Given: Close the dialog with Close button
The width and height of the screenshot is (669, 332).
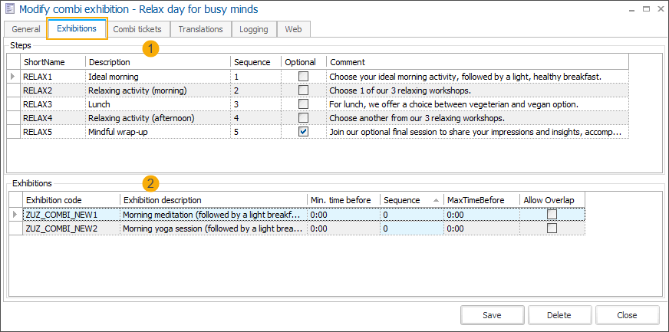Looking at the screenshot, I should pos(627,315).
